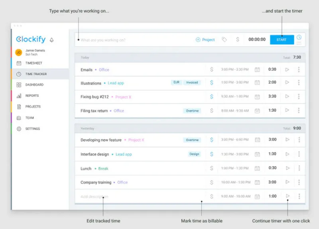Viewport: 319px width, 229px height.
Task: Open more options for Company training
Action: 299,182
